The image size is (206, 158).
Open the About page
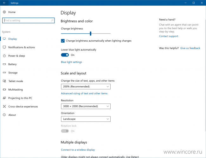click(x=12, y=115)
